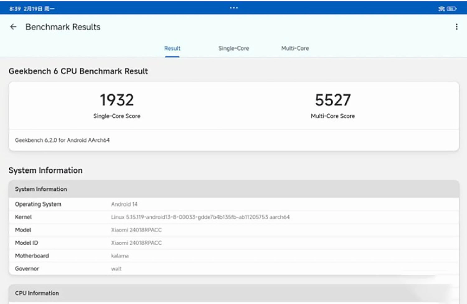The height and width of the screenshot is (304, 467).
Task: Tap the Xiaomi 24018RPACC value in Model ID row
Action: [x=136, y=243]
